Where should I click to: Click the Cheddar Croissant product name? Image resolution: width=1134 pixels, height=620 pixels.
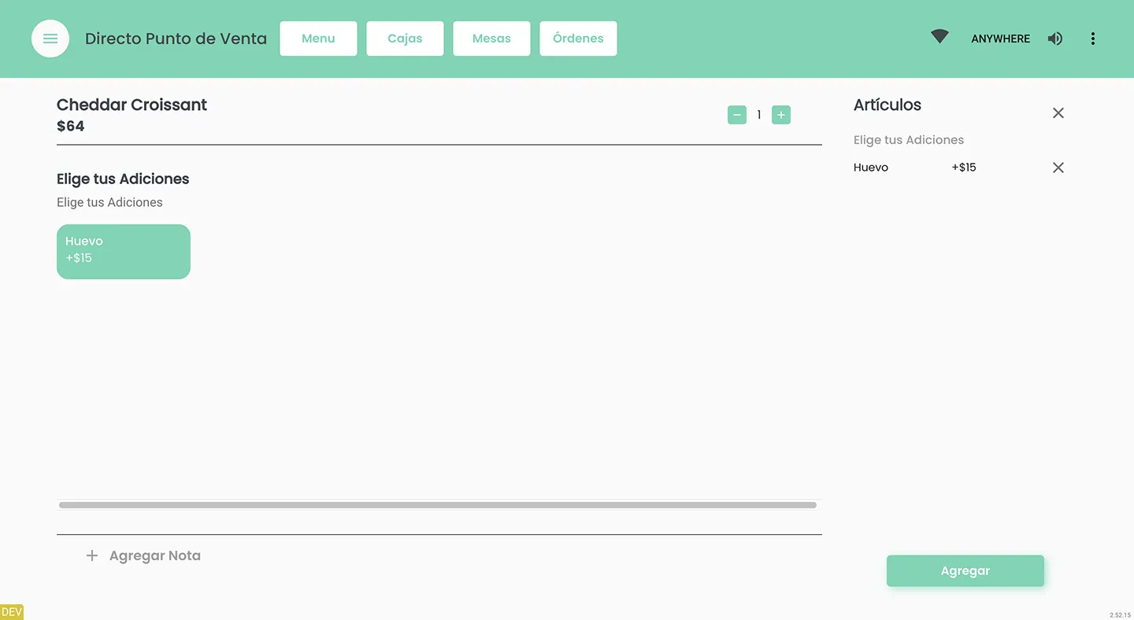click(132, 105)
